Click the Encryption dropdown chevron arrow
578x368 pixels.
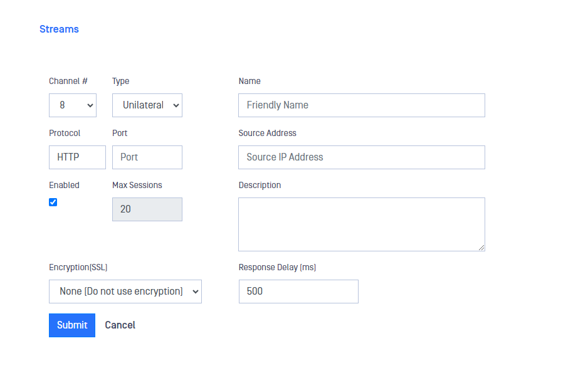[x=196, y=292]
